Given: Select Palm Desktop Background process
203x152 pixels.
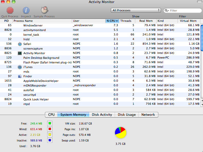Looking at the screenshot, I should coord(100,58).
